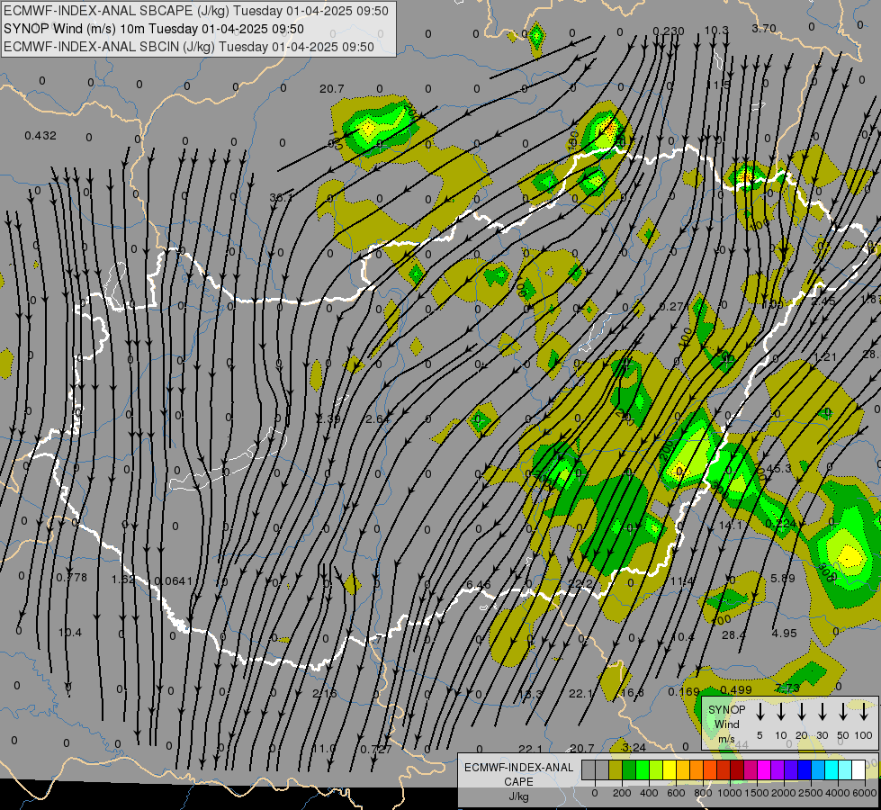Click the 2.39 value on the map
Screen dimensions: 881x810
pos(328,418)
